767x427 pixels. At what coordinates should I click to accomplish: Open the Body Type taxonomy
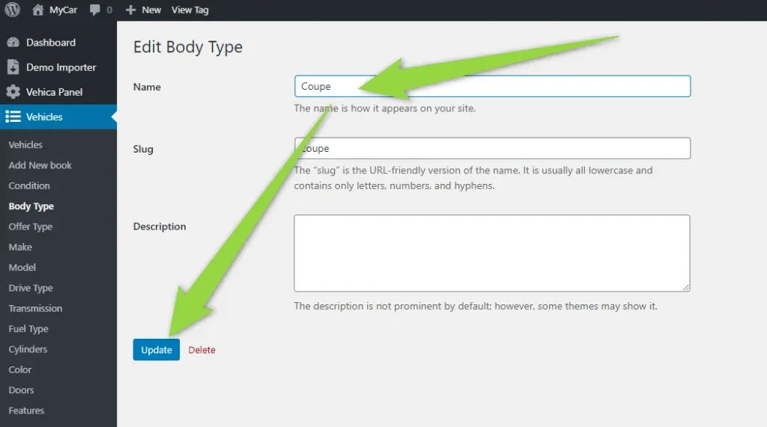click(31, 206)
